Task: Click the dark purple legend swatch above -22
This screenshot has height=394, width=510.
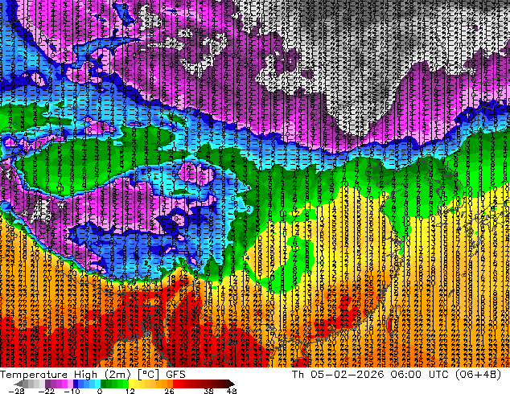Action: click(x=47, y=384)
